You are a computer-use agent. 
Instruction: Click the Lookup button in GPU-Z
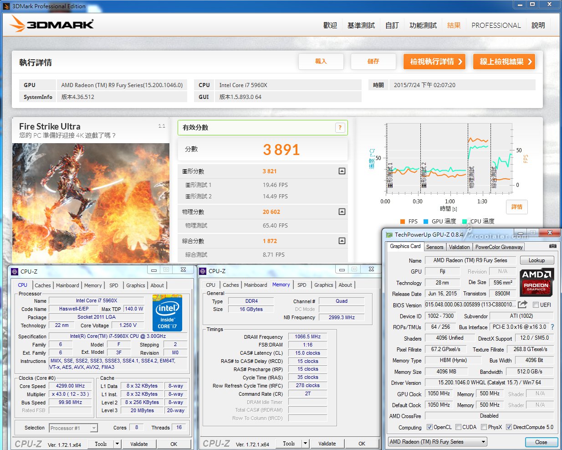coord(536,260)
